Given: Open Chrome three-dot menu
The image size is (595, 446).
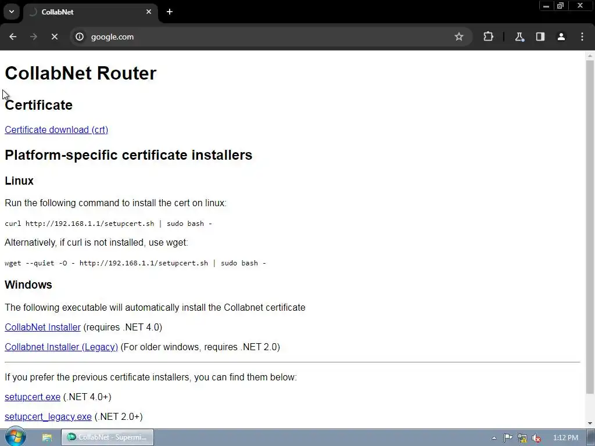Looking at the screenshot, I should (582, 37).
